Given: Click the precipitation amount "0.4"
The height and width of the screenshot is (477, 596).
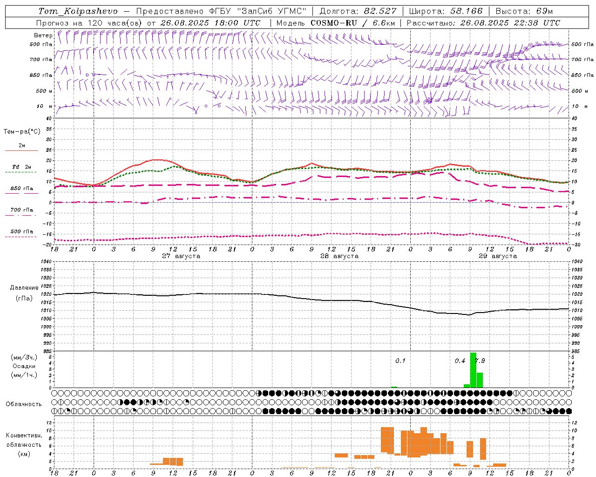Looking at the screenshot, I should (460, 361).
